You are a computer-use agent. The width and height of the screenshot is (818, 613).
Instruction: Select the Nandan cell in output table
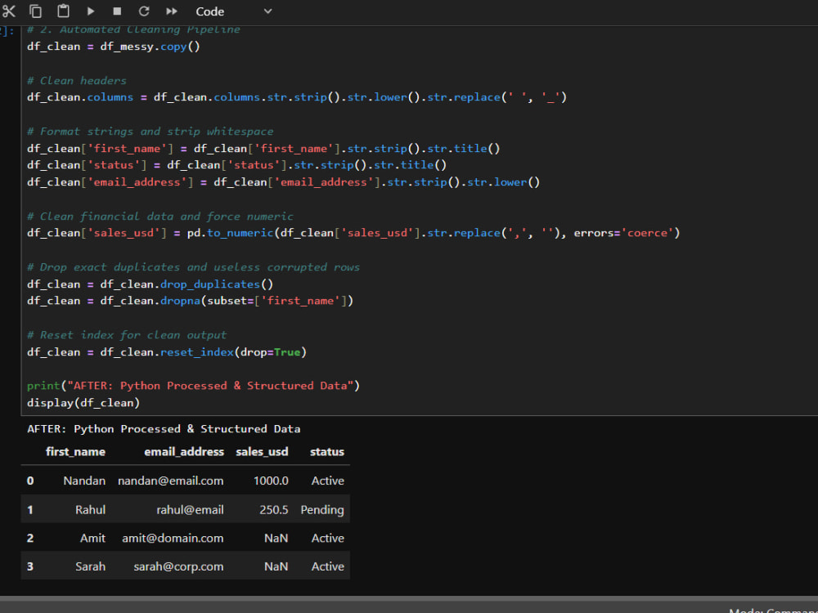[x=84, y=481]
